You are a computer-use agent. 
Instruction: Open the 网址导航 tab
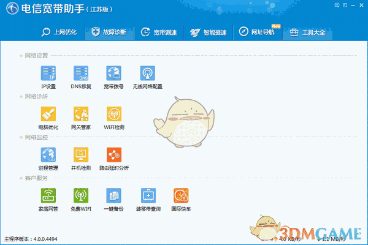pos(257,32)
